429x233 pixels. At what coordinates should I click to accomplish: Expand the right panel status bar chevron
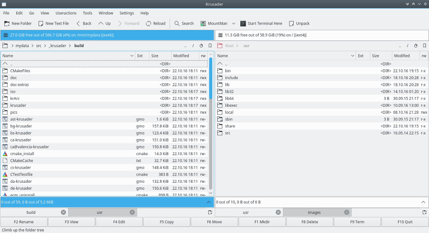pos(423,202)
